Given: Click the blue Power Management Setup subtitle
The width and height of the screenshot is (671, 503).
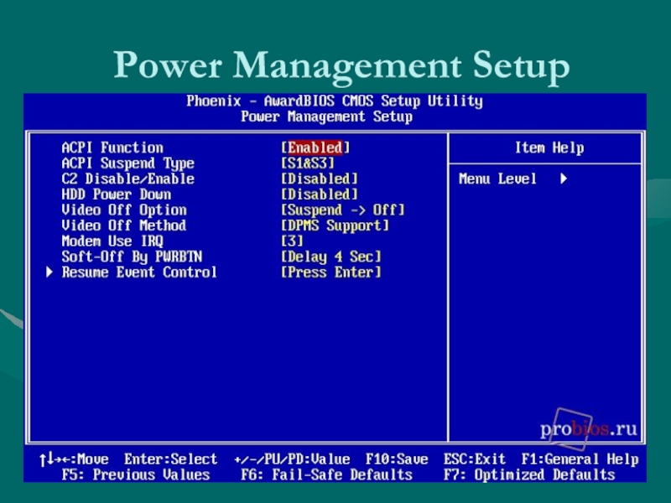Looking at the screenshot, I should pyautogui.click(x=326, y=117).
